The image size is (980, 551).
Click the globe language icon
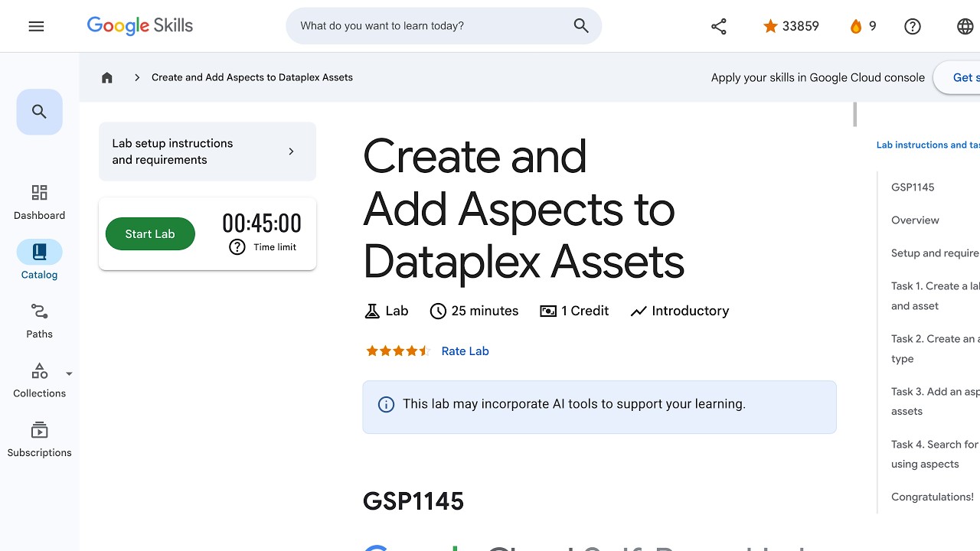tap(965, 27)
